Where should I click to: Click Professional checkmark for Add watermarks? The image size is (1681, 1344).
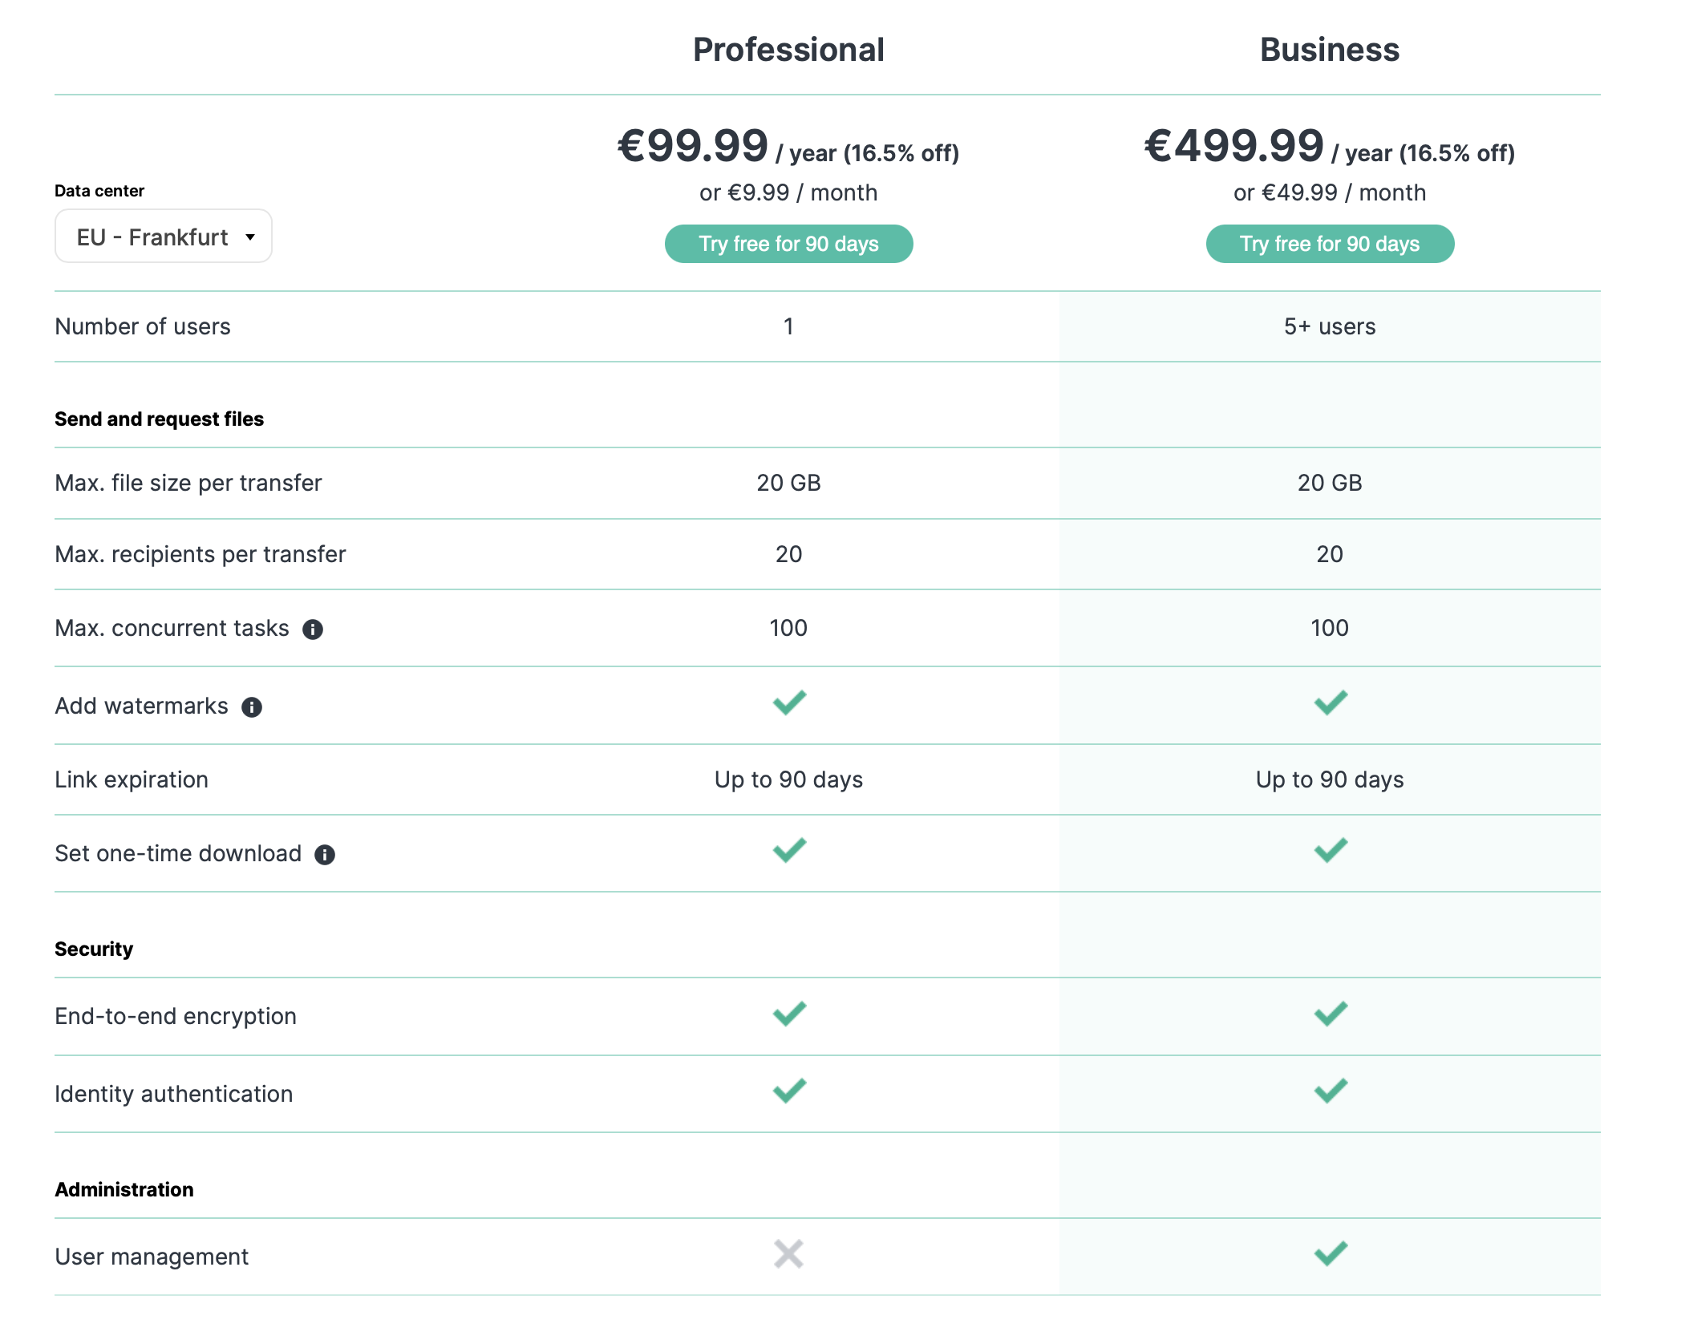(x=789, y=702)
